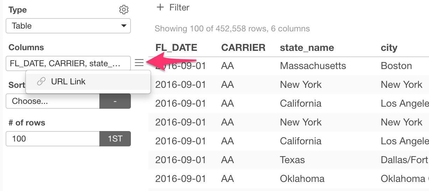The height and width of the screenshot is (191, 429).
Task: Add a filter with the Filter button
Action: tap(173, 7)
